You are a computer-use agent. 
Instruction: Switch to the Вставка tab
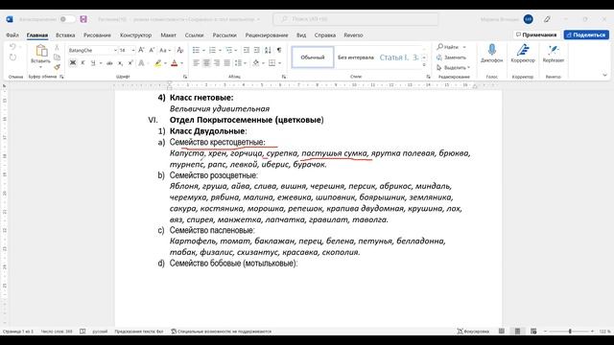click(x=65, y=35)
